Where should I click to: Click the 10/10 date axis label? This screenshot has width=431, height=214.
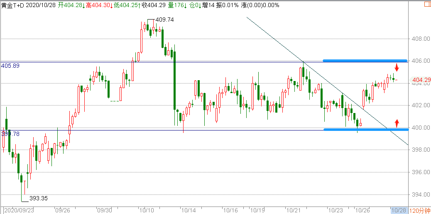pyautogui.click(x=146, y=210)
